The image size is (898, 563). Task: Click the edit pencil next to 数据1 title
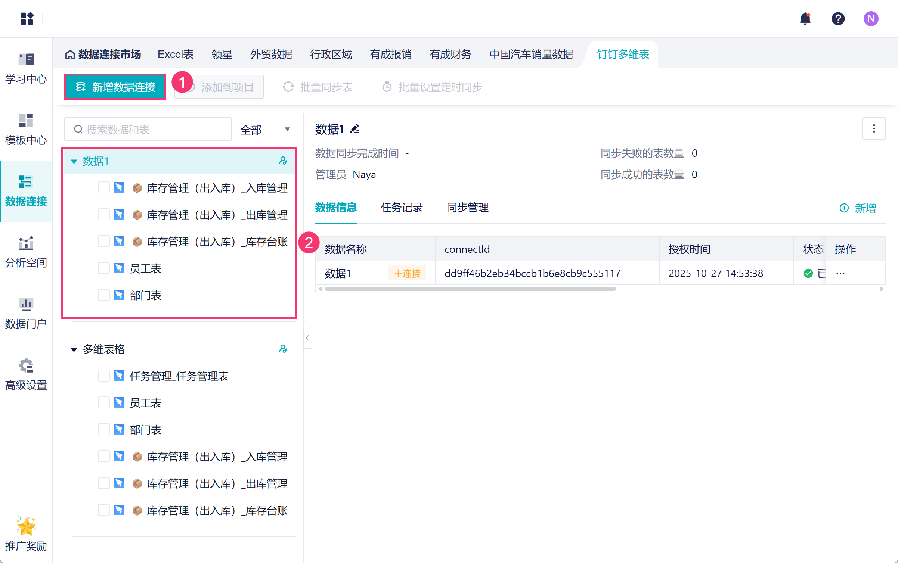[355, 129]
